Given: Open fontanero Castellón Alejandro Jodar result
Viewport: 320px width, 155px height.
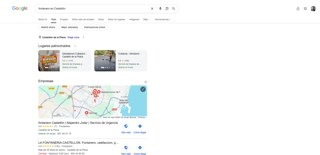Looking at the screenshot, I should tap(78, 123).
